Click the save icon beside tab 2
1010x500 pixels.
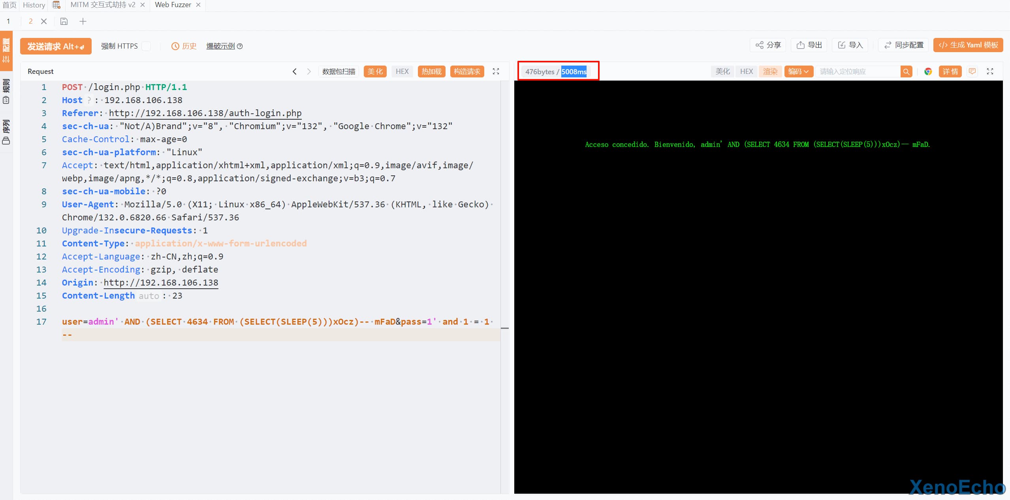pyautogui.click(x=64, y=21)
